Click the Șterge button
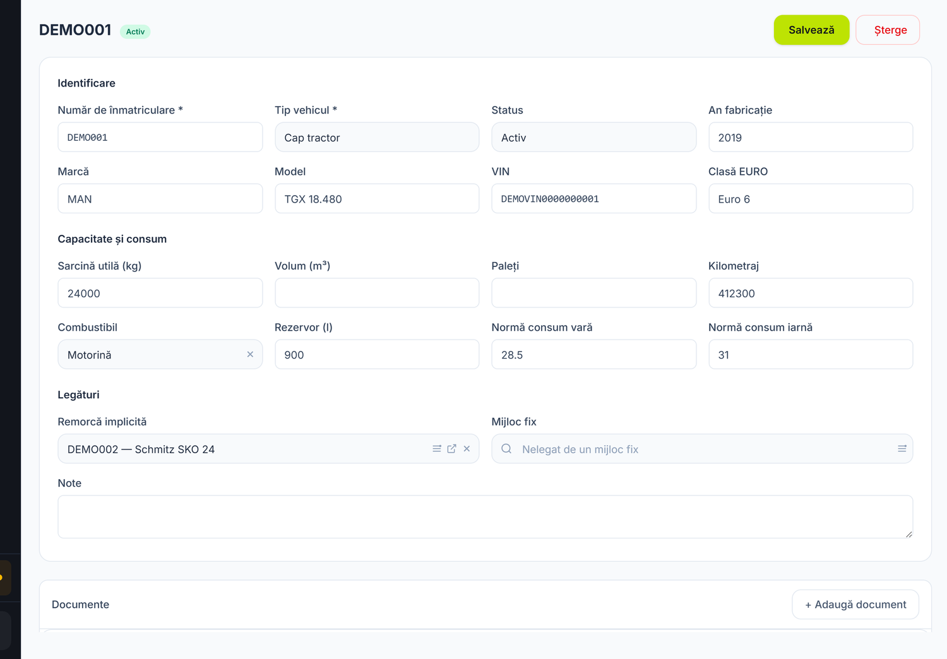The image size is (947, 659). tap(888, 30)
